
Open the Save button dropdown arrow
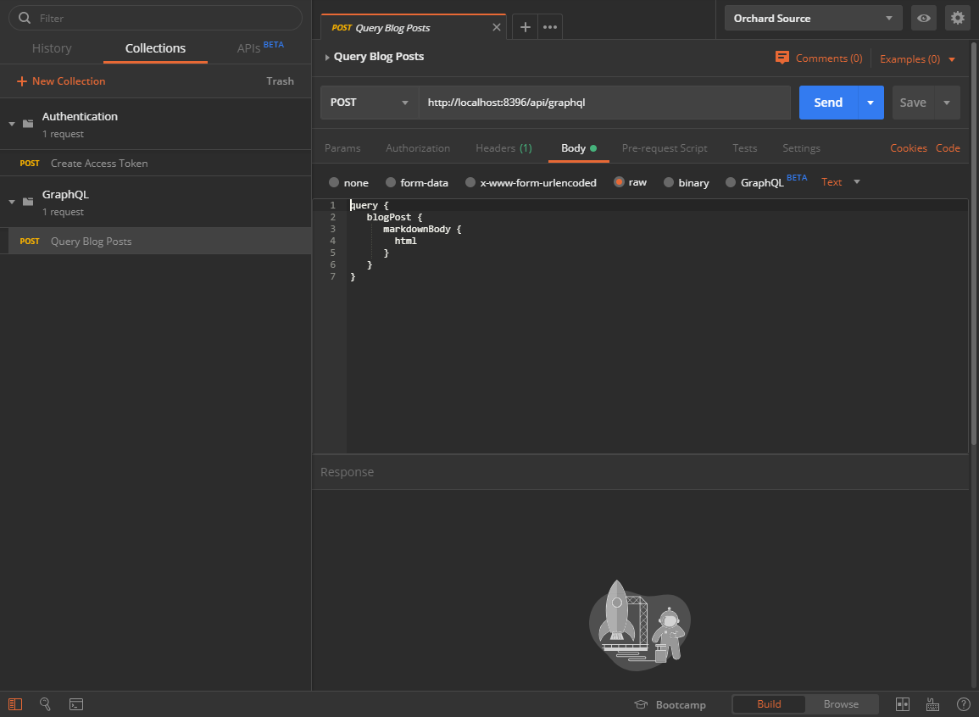click(947, 103)
